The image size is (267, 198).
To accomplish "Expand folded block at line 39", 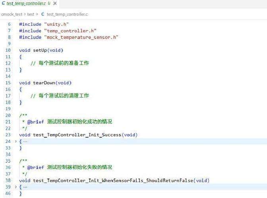I will (x=15, y=187).
